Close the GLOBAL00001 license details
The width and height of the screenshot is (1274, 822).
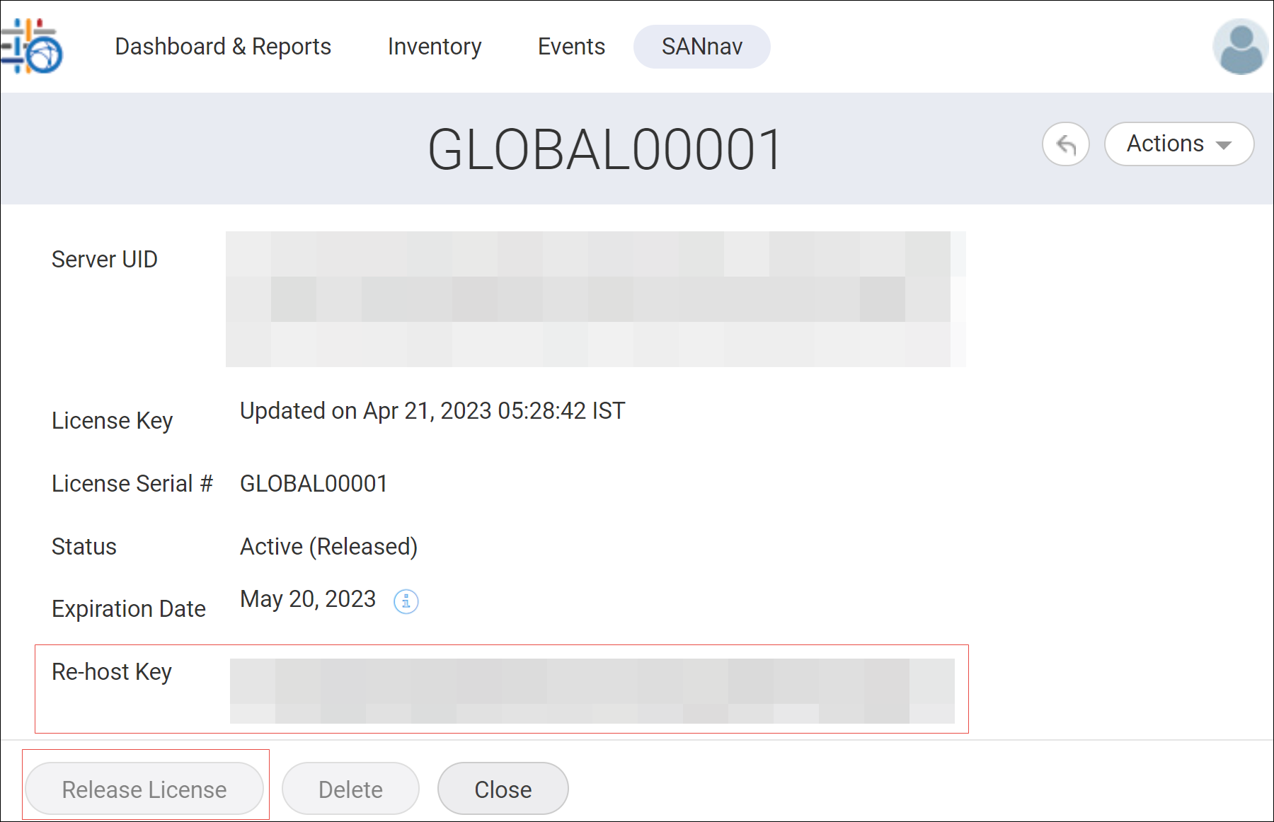(x=503, y=789)
